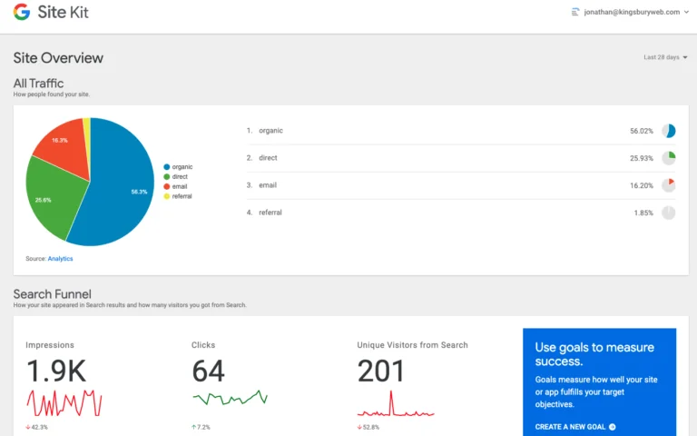This screenshot has height=436, width=697.
Task: Click the Analytics source link
Action: [60, 259]
